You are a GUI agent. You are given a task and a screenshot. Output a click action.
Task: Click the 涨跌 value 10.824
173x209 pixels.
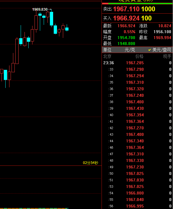pos(165,26)
